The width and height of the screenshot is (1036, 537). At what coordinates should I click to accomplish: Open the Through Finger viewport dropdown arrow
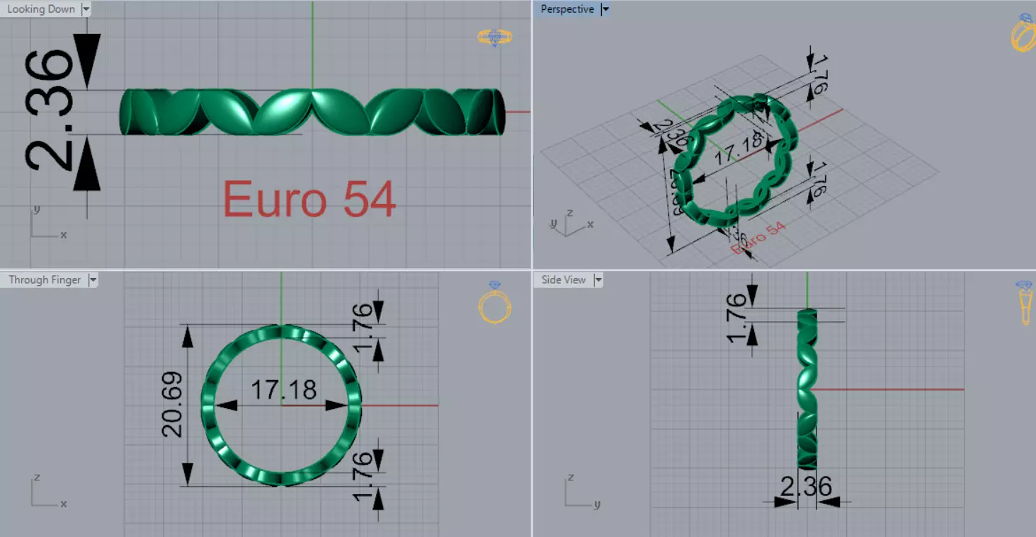click(93, 280)
